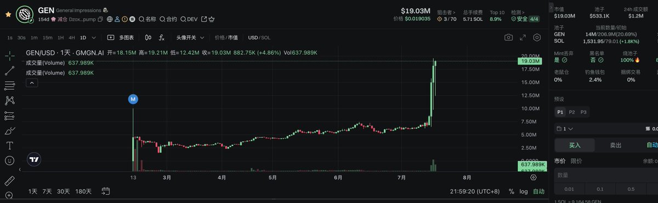Select the ruler measure tool
Viewport: 658px width, 203px height.
[9, 181]
